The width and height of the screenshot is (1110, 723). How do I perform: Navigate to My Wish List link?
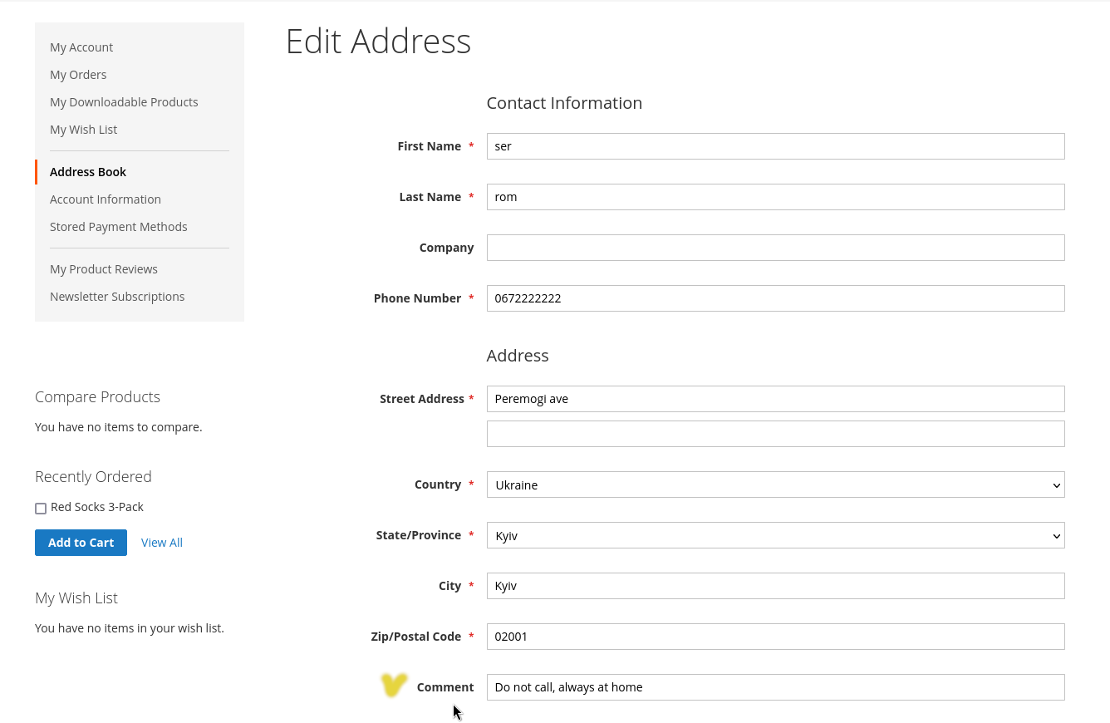[83, 130]
